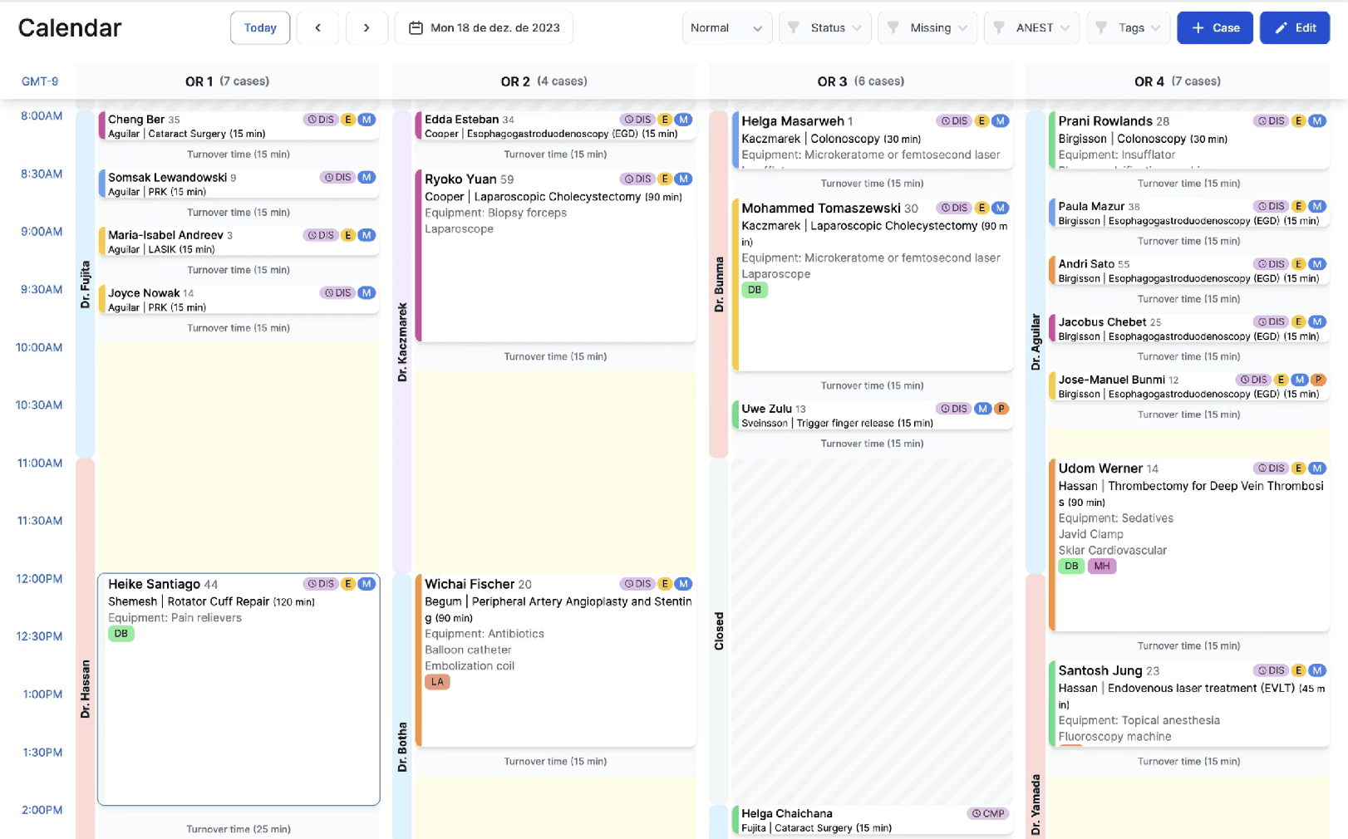The width and height of the screenshot is (1348, 839).
Task: Click the M badge on Mohammed Tomaszewski case
Action: 1001,208
